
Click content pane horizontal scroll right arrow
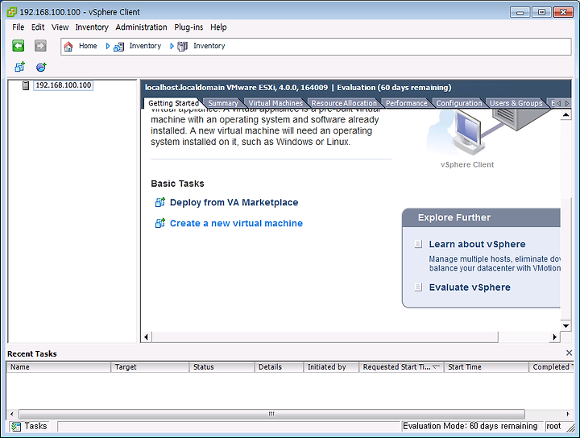[x=554, y=337]
